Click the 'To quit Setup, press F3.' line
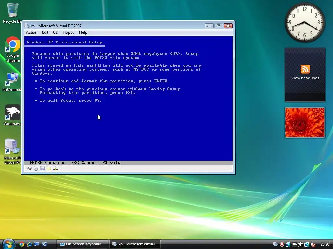The height and width of the screenshot is (249, 333). (x=71, y=101)
